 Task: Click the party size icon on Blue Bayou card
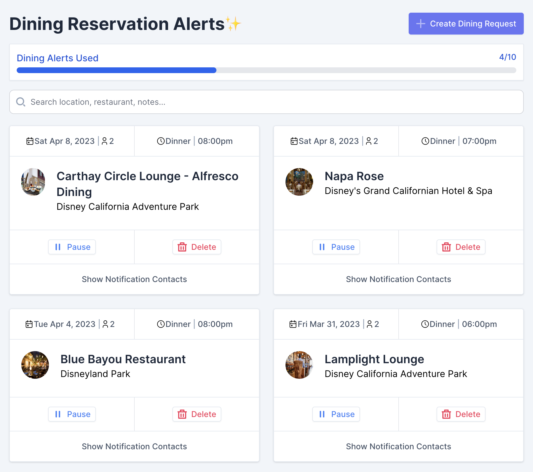(105, 324)
